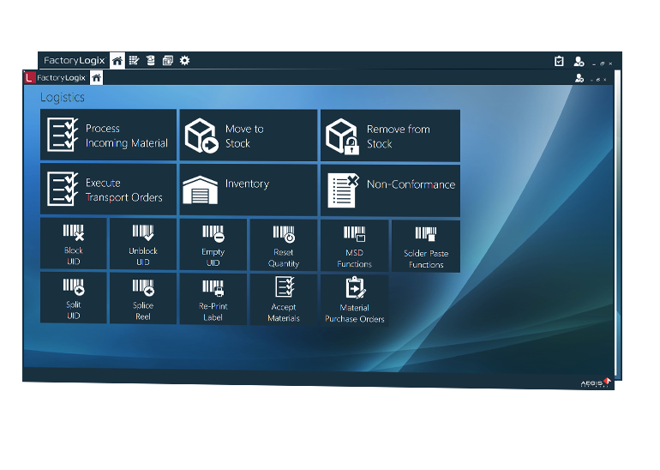Open Process Incoming Material tile
This screenshot has height=470, width=660.
point(108,135)
